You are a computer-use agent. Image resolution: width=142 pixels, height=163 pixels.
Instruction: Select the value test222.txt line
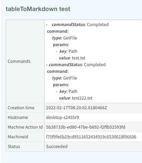[x=76, y=98]
